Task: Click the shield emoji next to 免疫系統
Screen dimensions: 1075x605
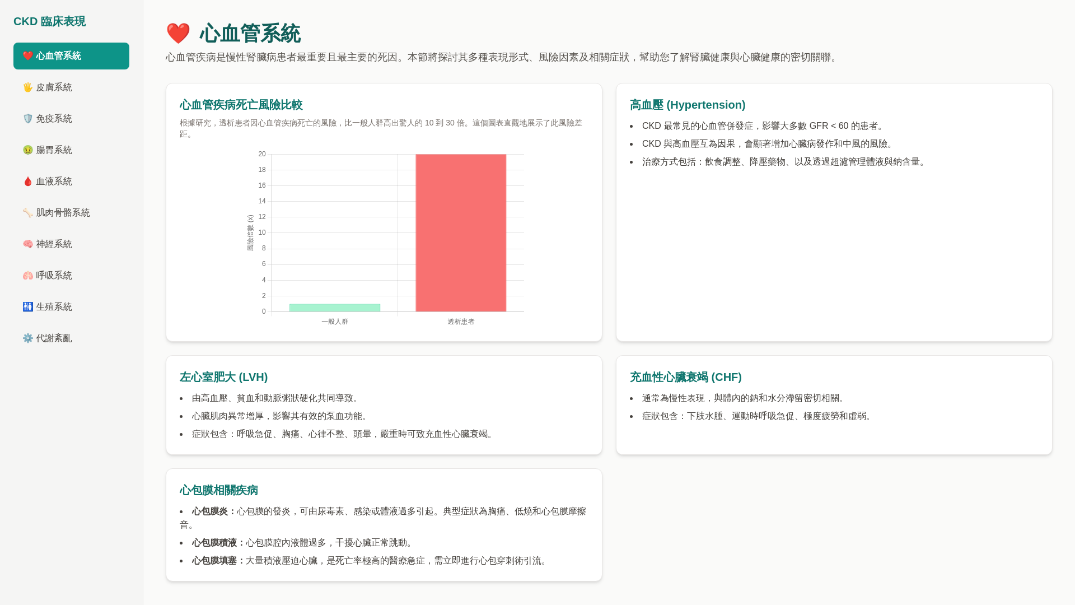Action: point(27,119)
